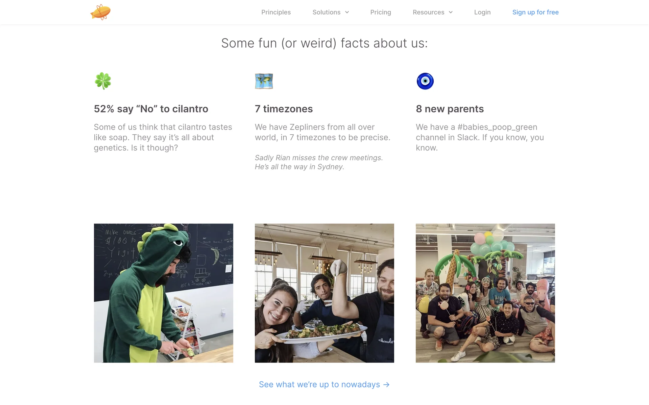Click arrow after nowadays link
Image resolution: width=649 pixels, height=405 pixels.
coord(386,384)
